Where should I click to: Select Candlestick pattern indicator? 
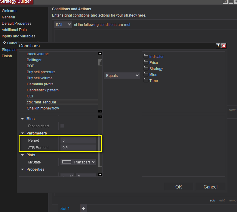coord(43,90)
